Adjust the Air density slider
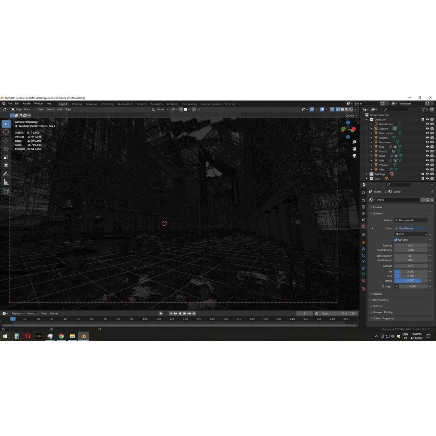This screenshot has width=436, height=436. point(411,272)
